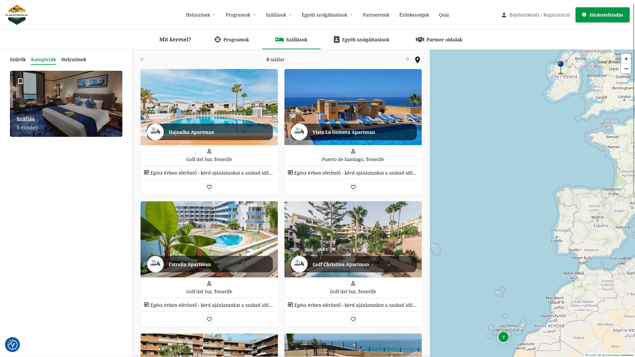The height and width of the screenshot is (357, 635).
Task: Favorite the Golf Christina Apartman listing
Action: (x=353, y=319)
